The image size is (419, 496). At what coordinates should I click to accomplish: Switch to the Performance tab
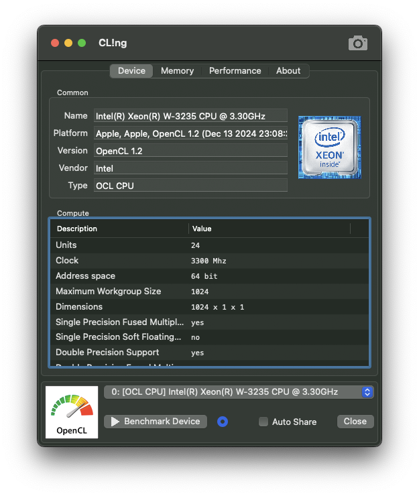pos(235,71)
